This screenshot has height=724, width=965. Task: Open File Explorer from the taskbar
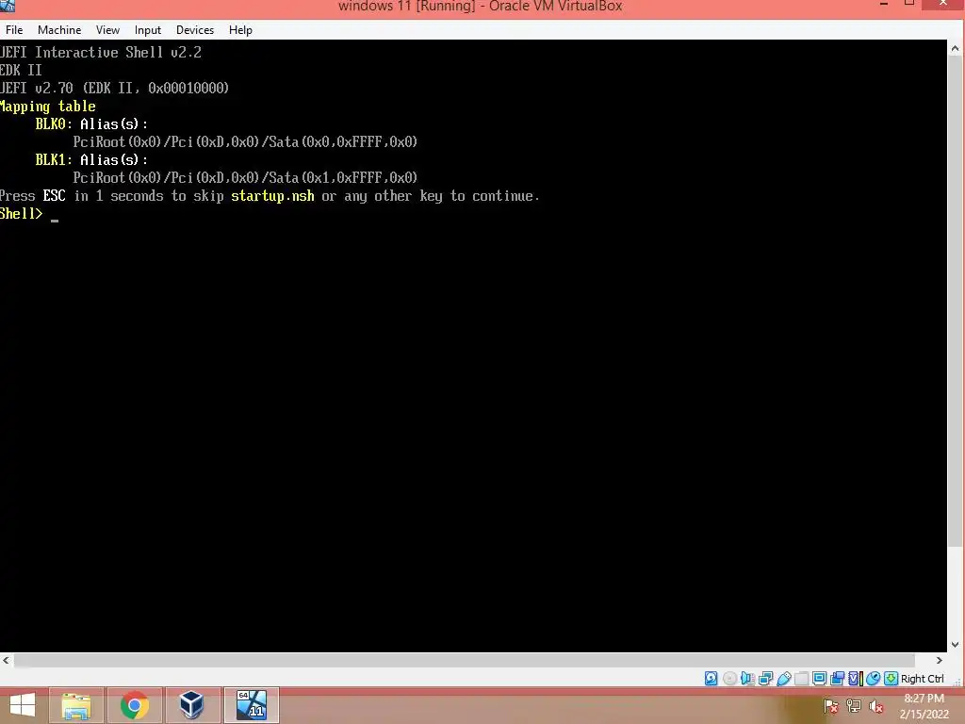[76, 705]
